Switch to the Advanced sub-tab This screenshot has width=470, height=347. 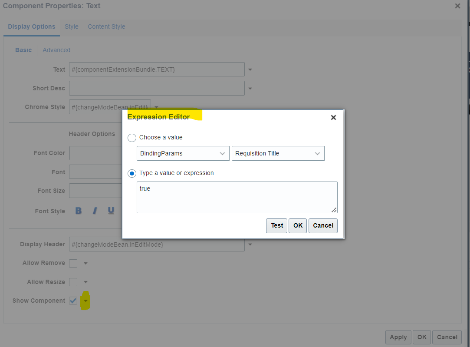point(56,50)
